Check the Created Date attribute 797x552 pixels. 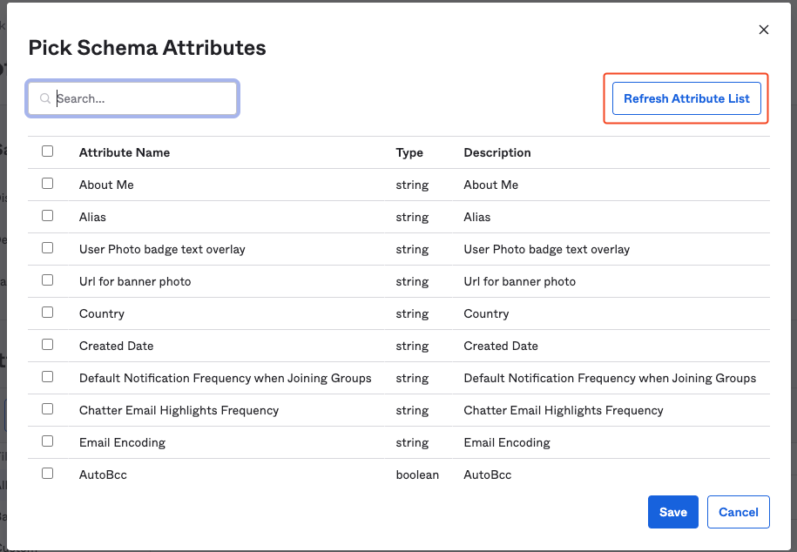(x=47, y=344)
